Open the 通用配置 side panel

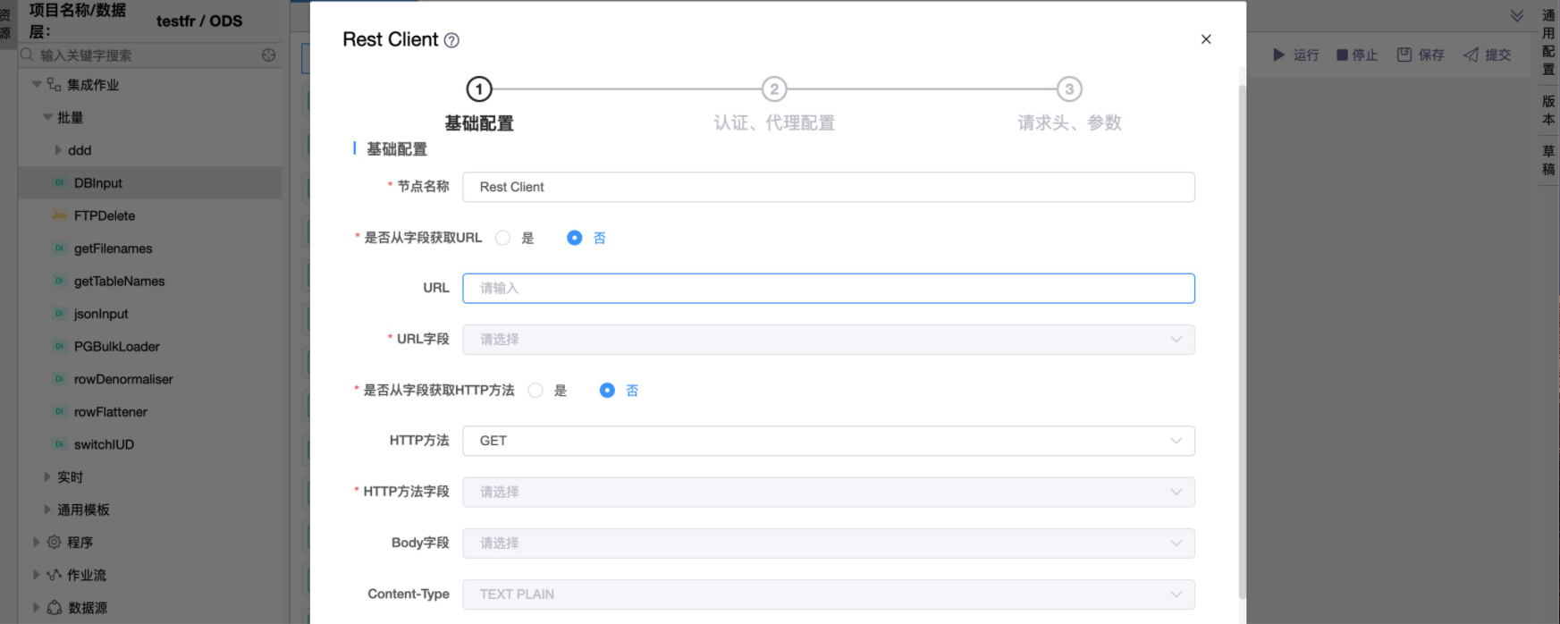point(1548,42)
